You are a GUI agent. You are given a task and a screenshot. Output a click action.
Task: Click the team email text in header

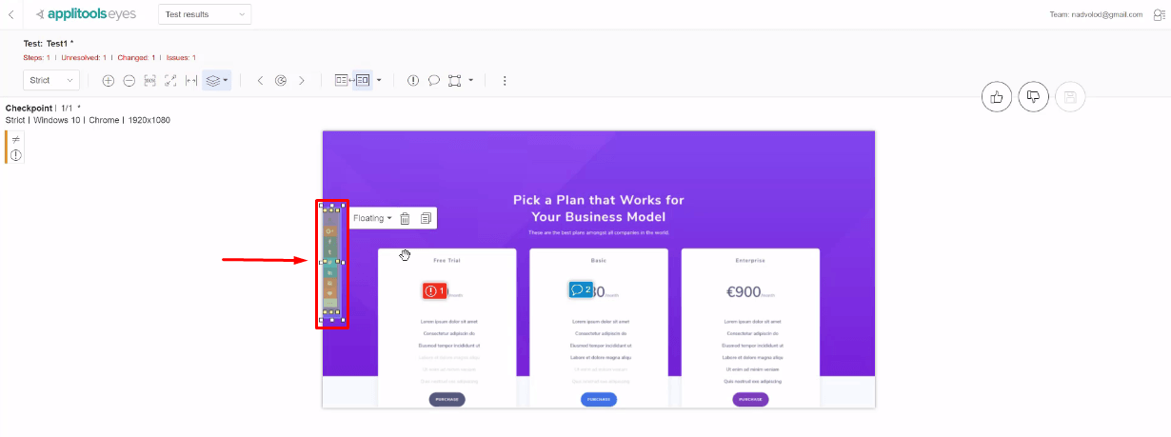[1094, 14]
